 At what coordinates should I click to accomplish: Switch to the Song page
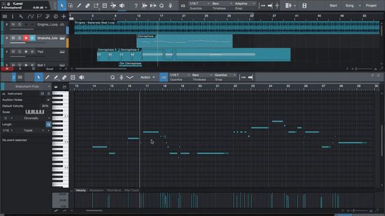[x=350, y=5]
